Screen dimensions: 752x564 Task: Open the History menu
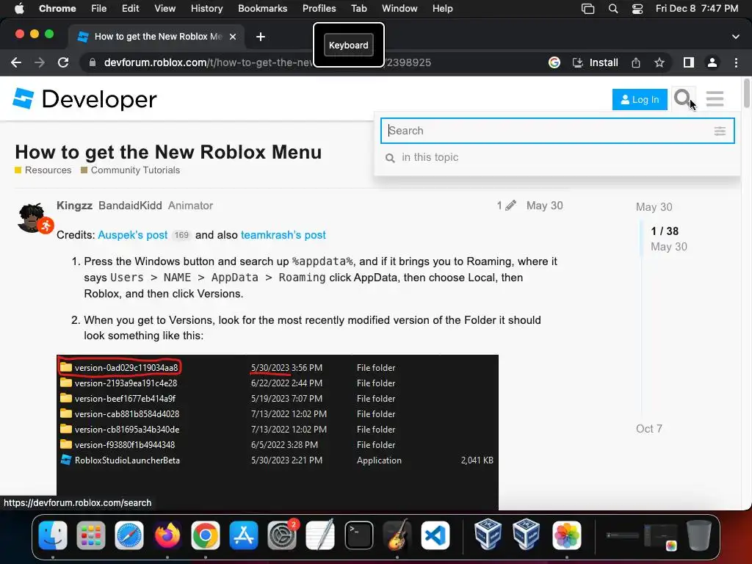coord(206,9)
